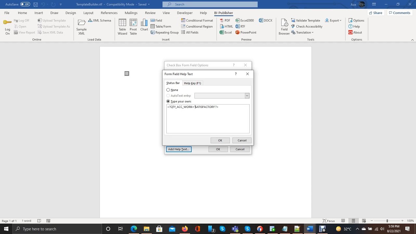The height and width of the screenshot is (234, 416).
Task: Switch to Status Bar tab
Action: (x=173, y=83)
